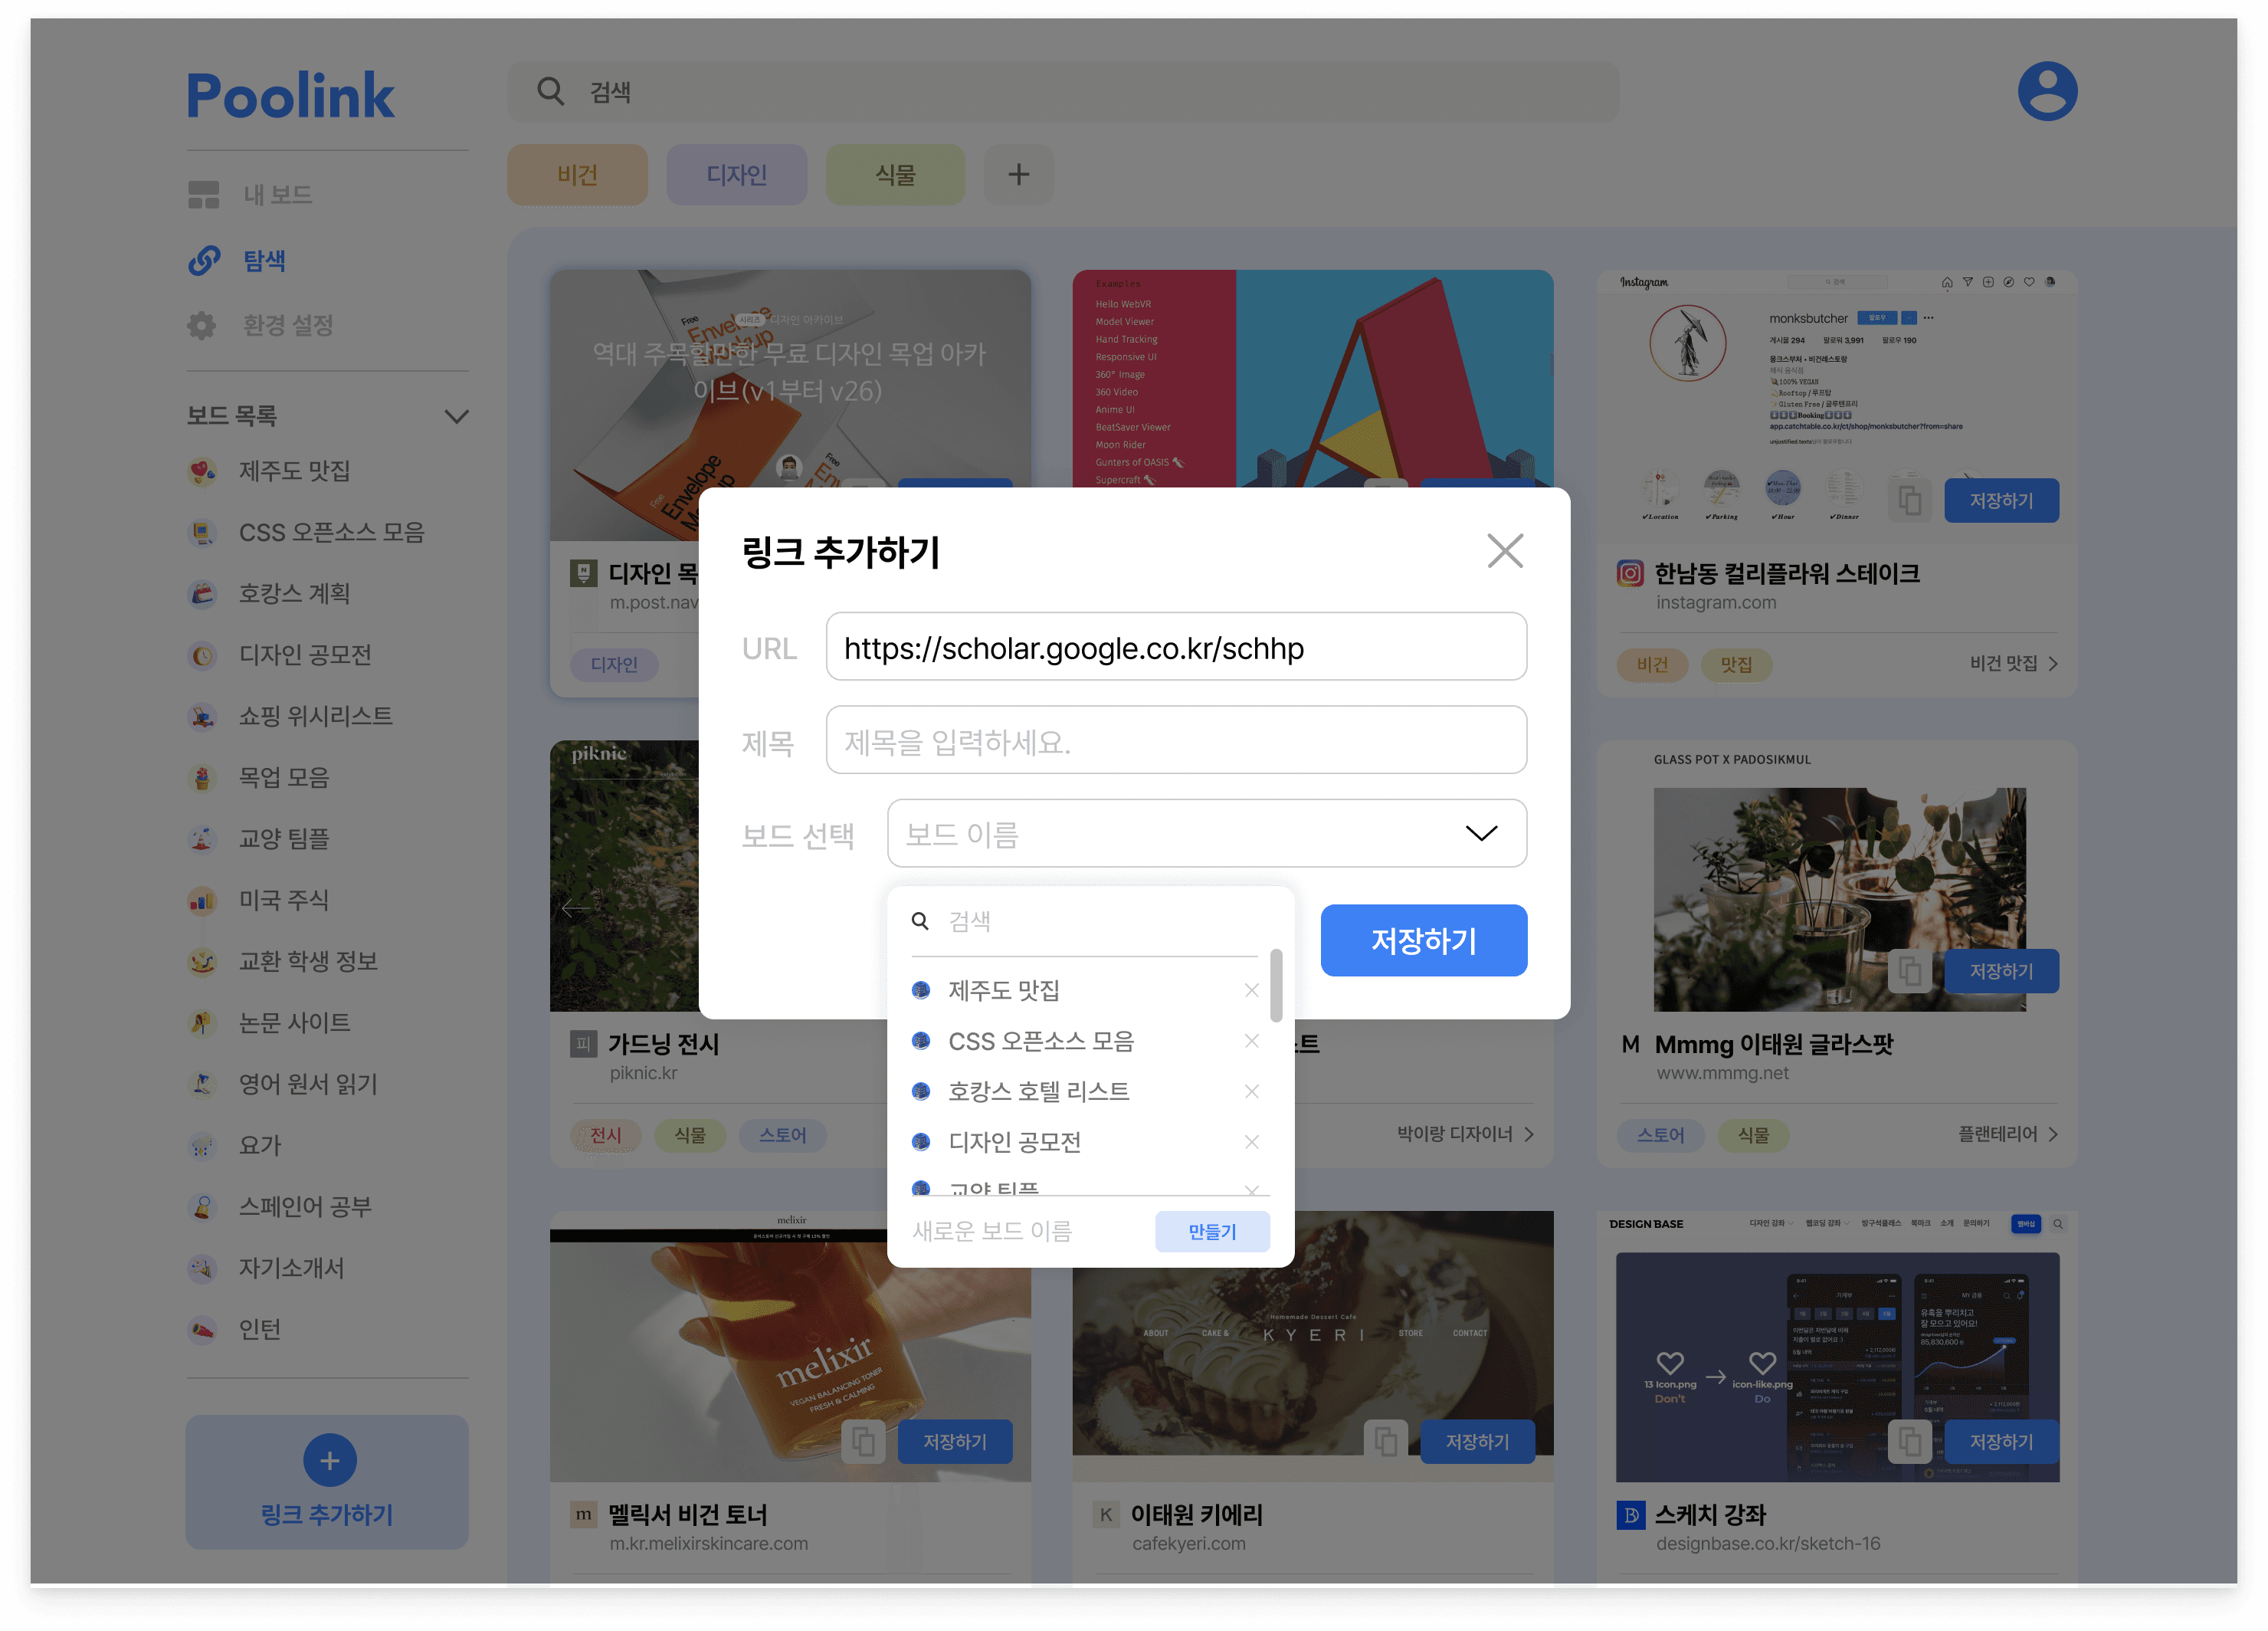This screenshot has width=2268, height=1631.
Task: Click the 전시 tag on 가드닝 전시 card
Action: tap(605, 1135)
